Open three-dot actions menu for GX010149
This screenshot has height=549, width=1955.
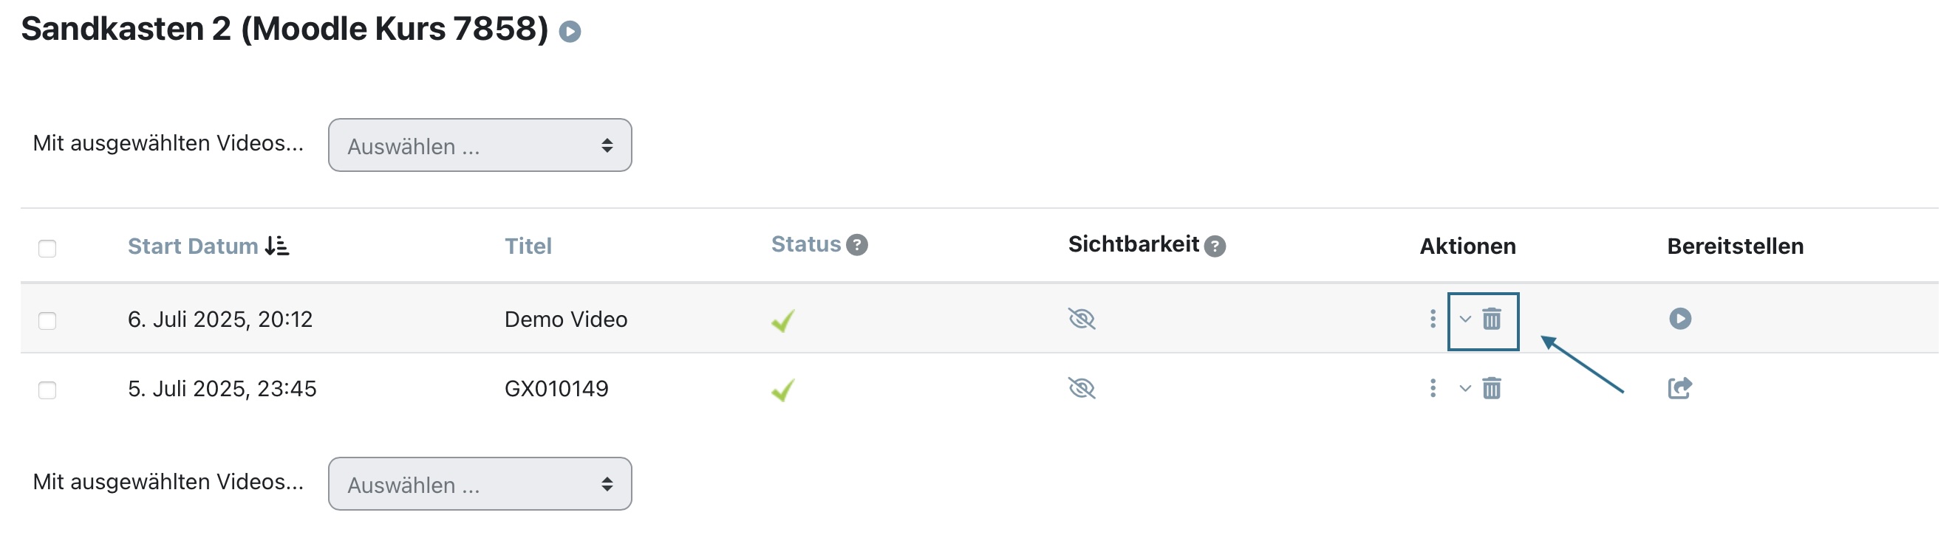[x=1433, y=389]
